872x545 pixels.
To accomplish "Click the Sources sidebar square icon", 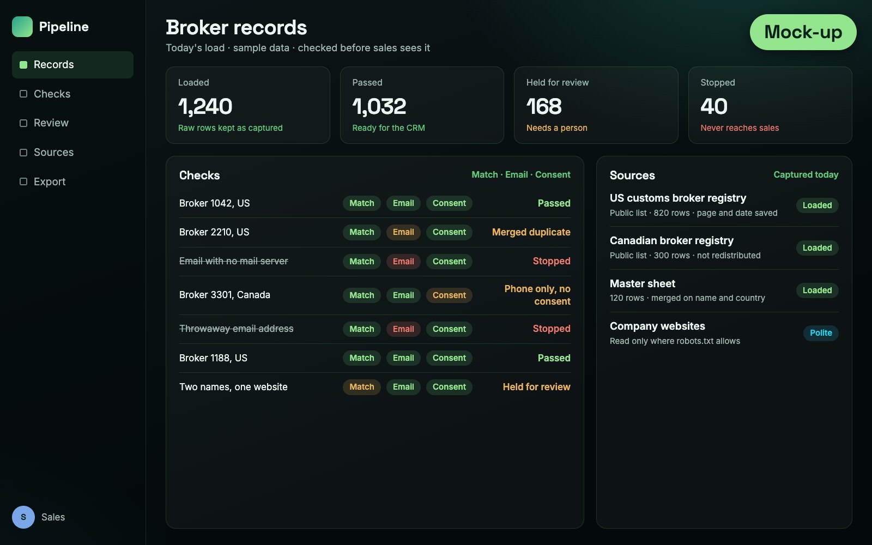I will tap(23, 153).
